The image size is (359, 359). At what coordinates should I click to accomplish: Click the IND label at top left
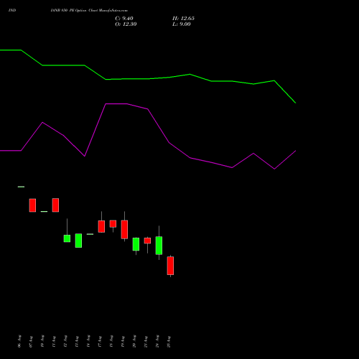12,10
